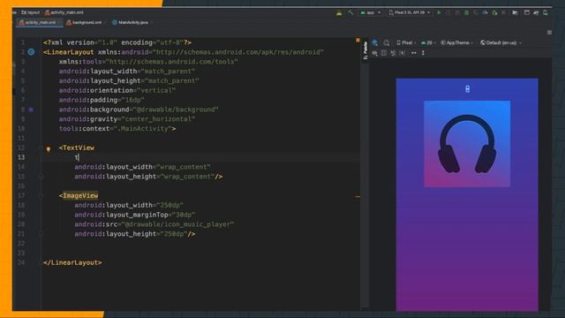Click the "center_horizontal" gravity value
The width and height of the screenshot is (565, 318).
click(x=158, y=119)
